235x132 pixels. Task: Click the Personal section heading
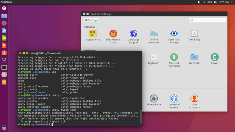[89, 27]
